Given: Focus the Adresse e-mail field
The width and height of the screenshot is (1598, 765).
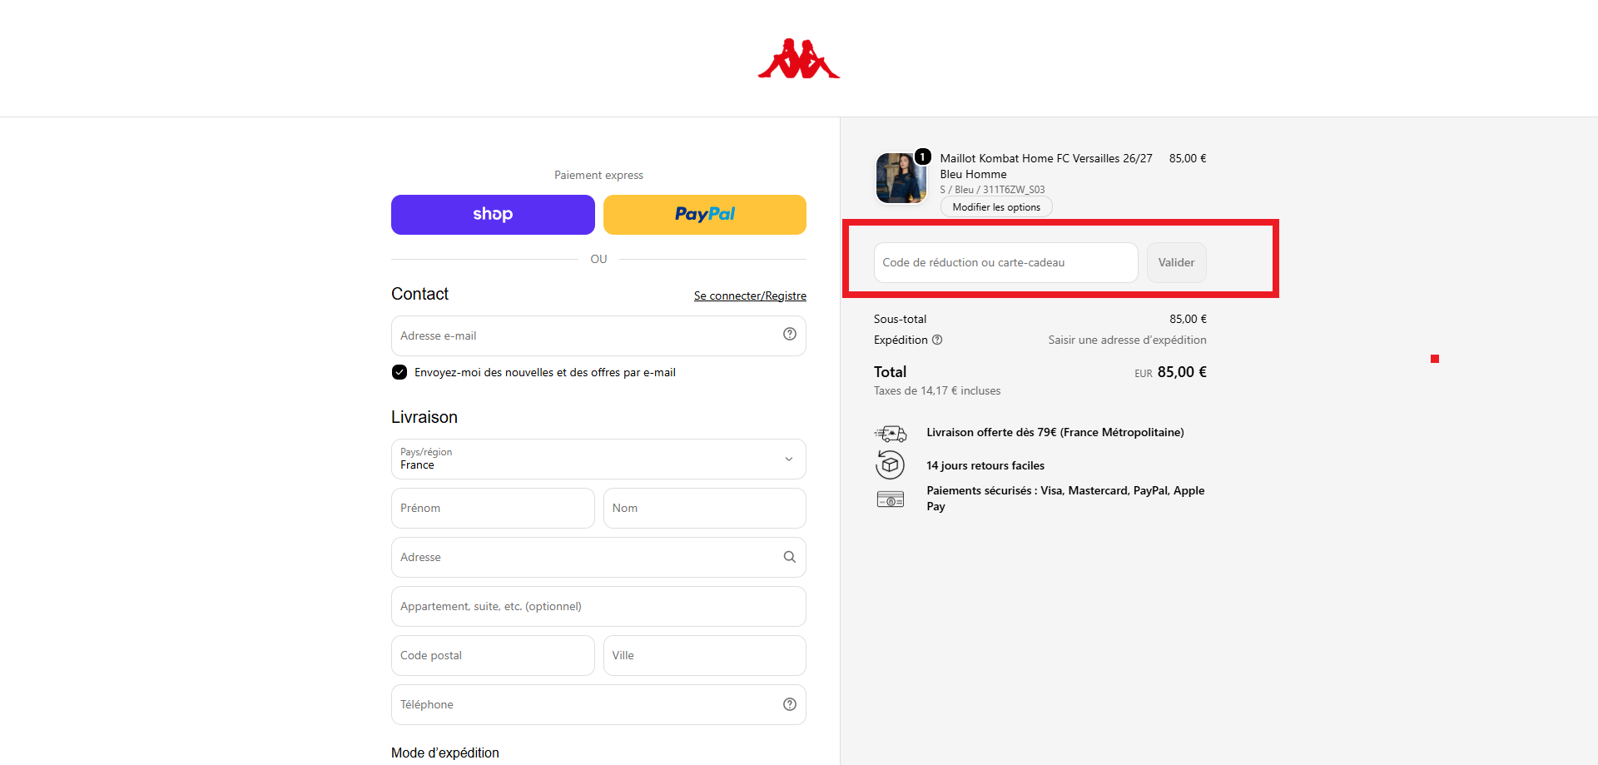Looking at the screenshot, I should (598, 335).
